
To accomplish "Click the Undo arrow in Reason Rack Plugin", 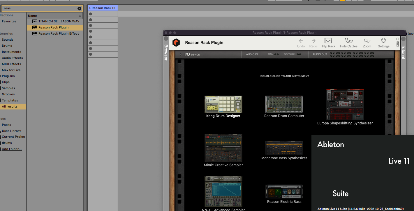I will [301, 41].
